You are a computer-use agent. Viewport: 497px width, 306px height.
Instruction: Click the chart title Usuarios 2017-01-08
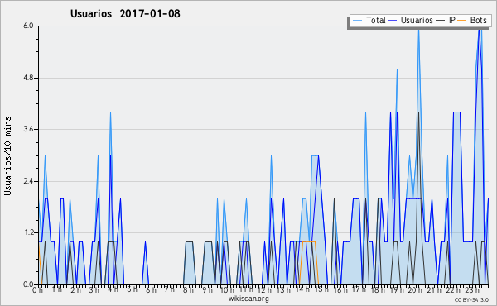point(125,14)
